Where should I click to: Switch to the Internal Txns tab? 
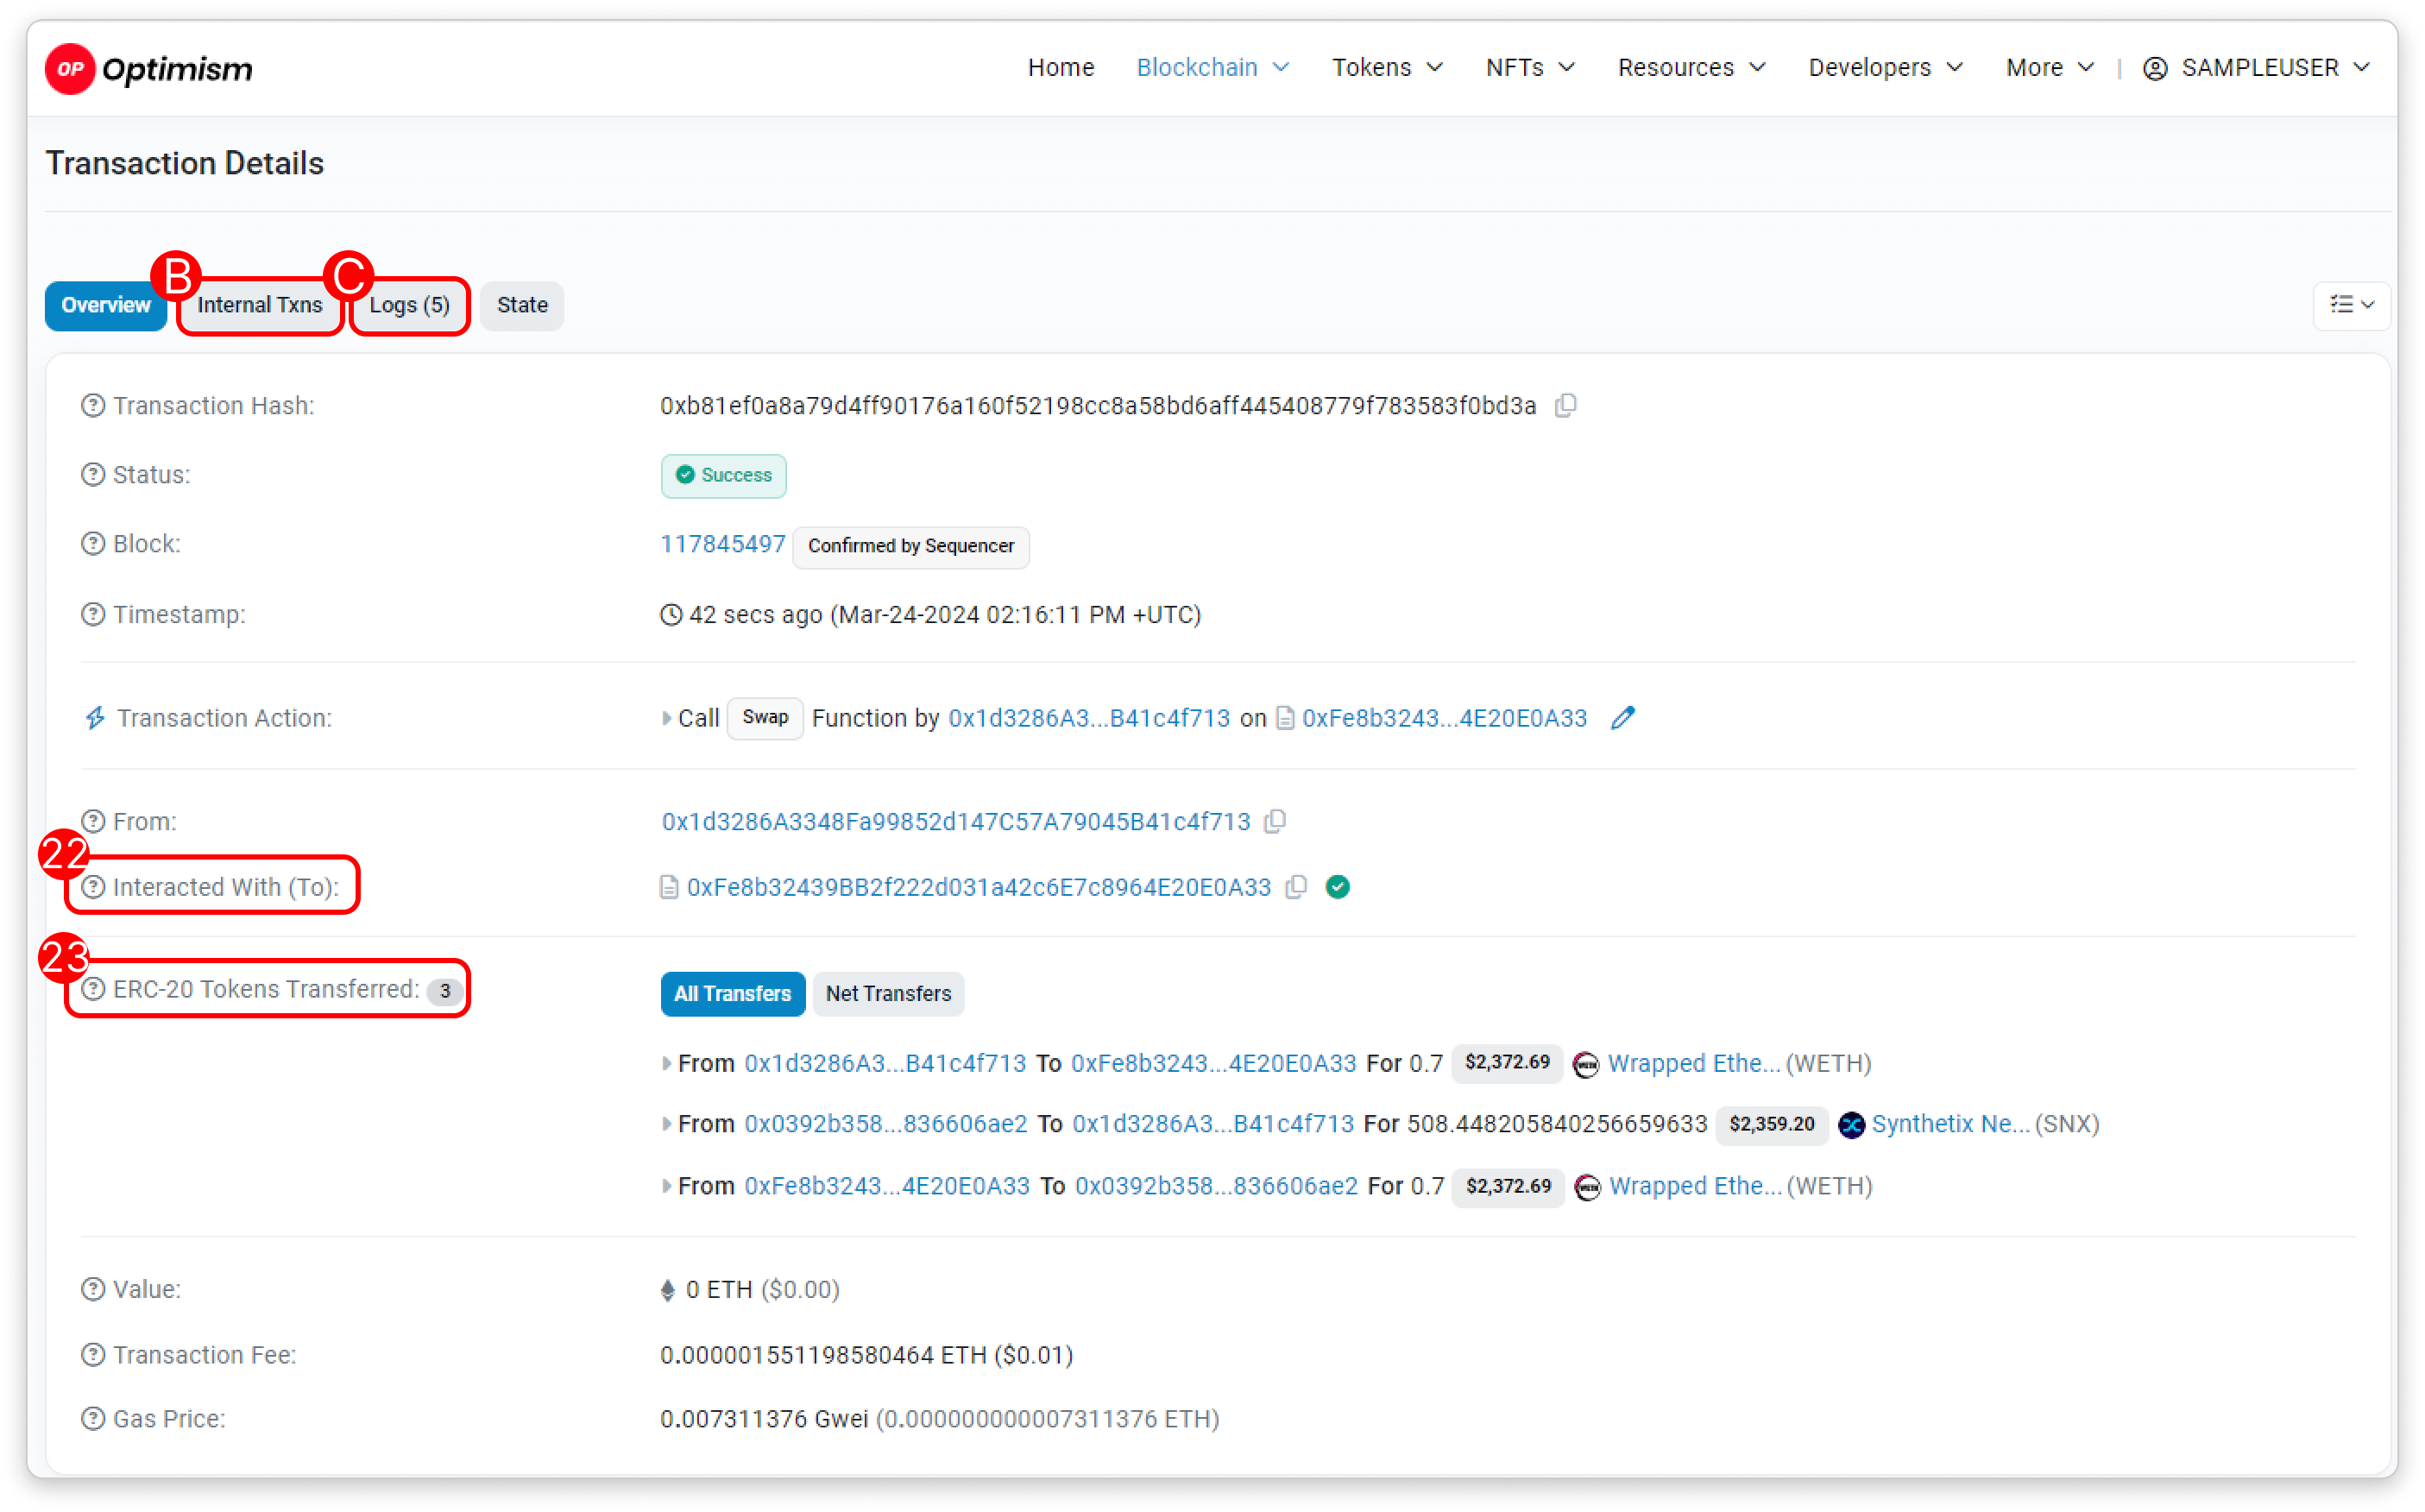point(260,306)
